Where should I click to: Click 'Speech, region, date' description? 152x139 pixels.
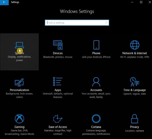135,94
